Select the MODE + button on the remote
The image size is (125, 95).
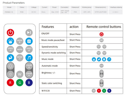(20, 41)
